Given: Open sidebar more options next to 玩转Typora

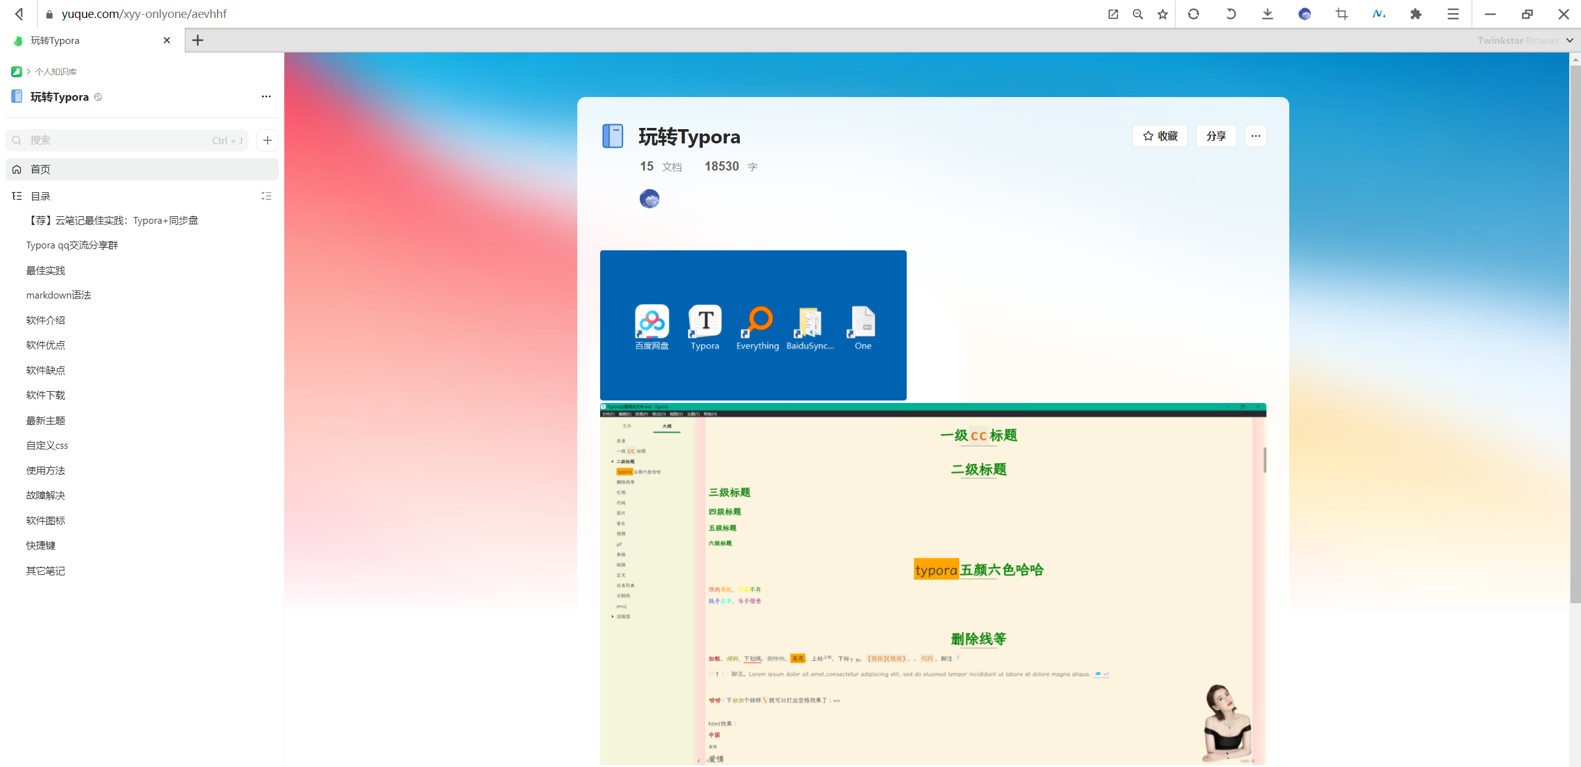Looking at the screenshot, I should (x=266, y=96).
